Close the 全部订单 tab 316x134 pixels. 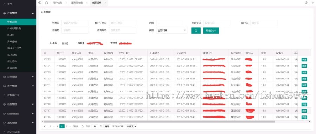pos(105,3)
